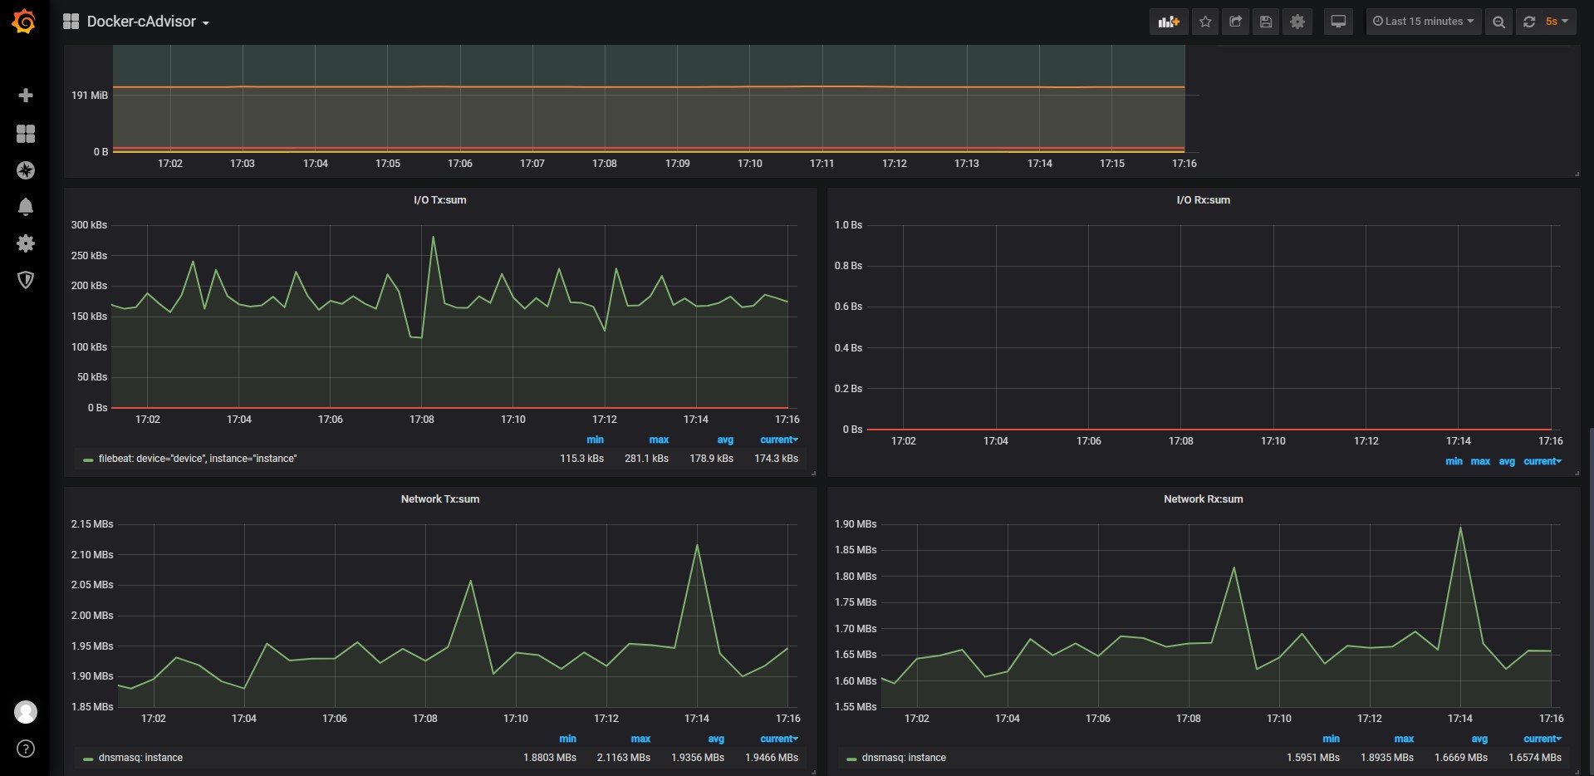This screenshot has width=1594, height=776.
Task: Open the Create plus menu in sidebar
Action: point(26,96)
